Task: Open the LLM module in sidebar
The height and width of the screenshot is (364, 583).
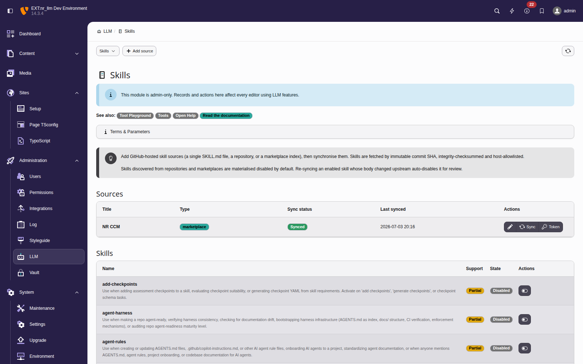Action: 49,257
